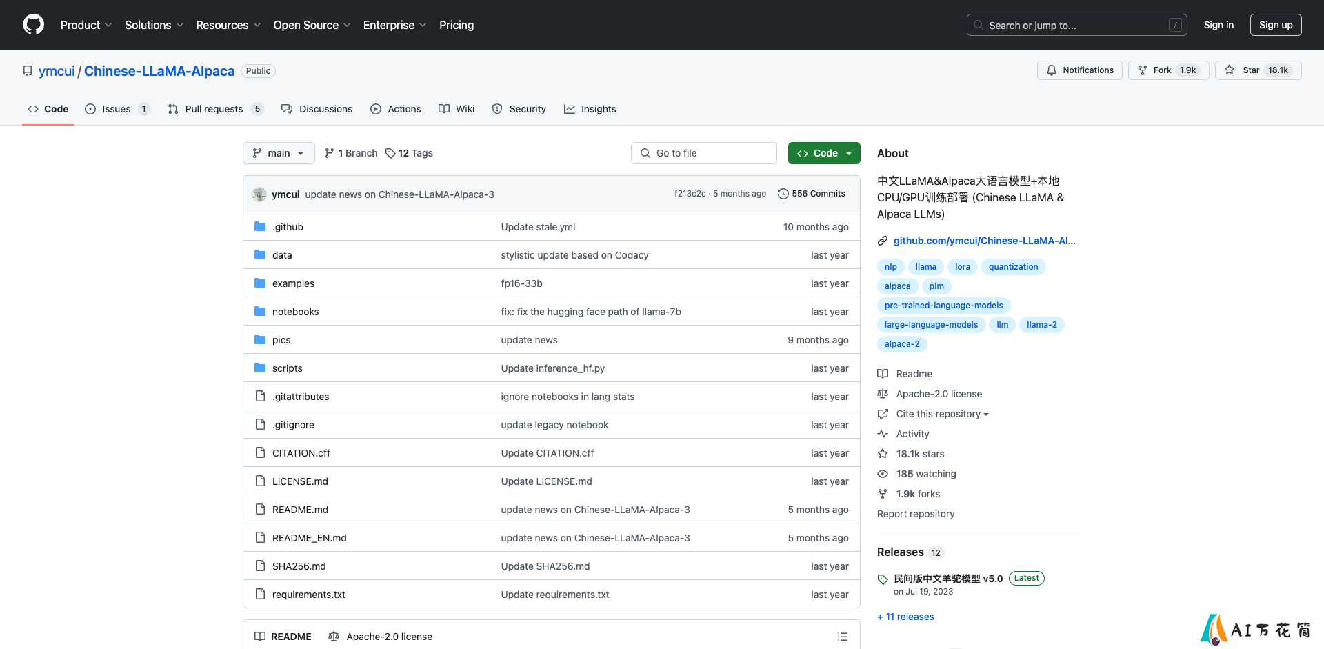Open the SHA256.md file
Screen dimensions: 1324x649
[299, 566]
